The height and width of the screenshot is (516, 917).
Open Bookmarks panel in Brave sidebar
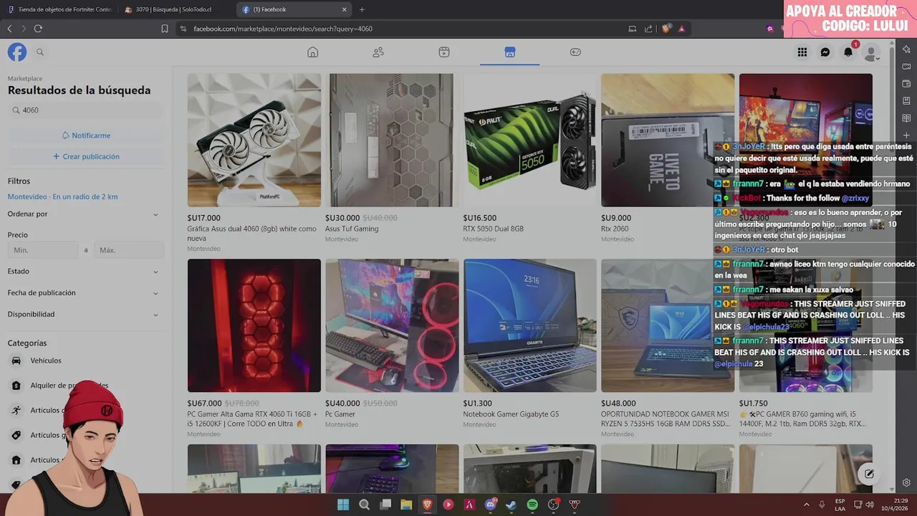906,101
